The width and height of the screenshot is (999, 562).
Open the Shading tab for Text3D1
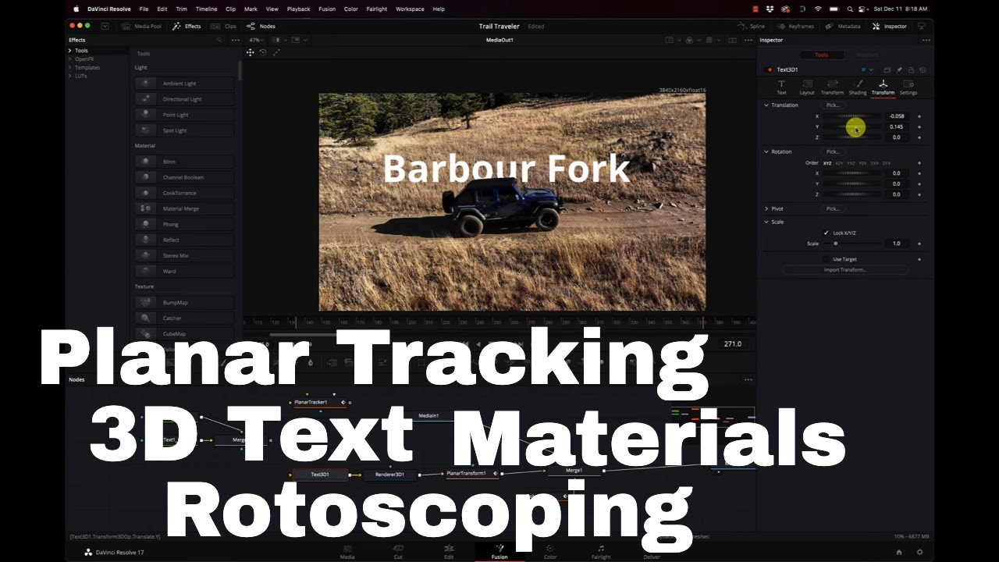pyautogui.click(x=857, y=87)
